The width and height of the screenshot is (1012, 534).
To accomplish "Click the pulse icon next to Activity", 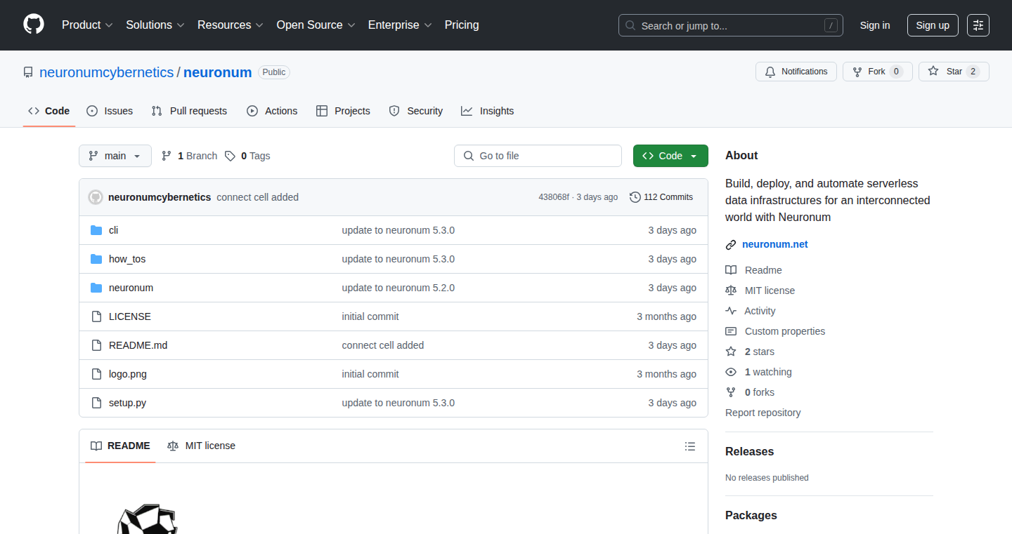I will [731, 311].
